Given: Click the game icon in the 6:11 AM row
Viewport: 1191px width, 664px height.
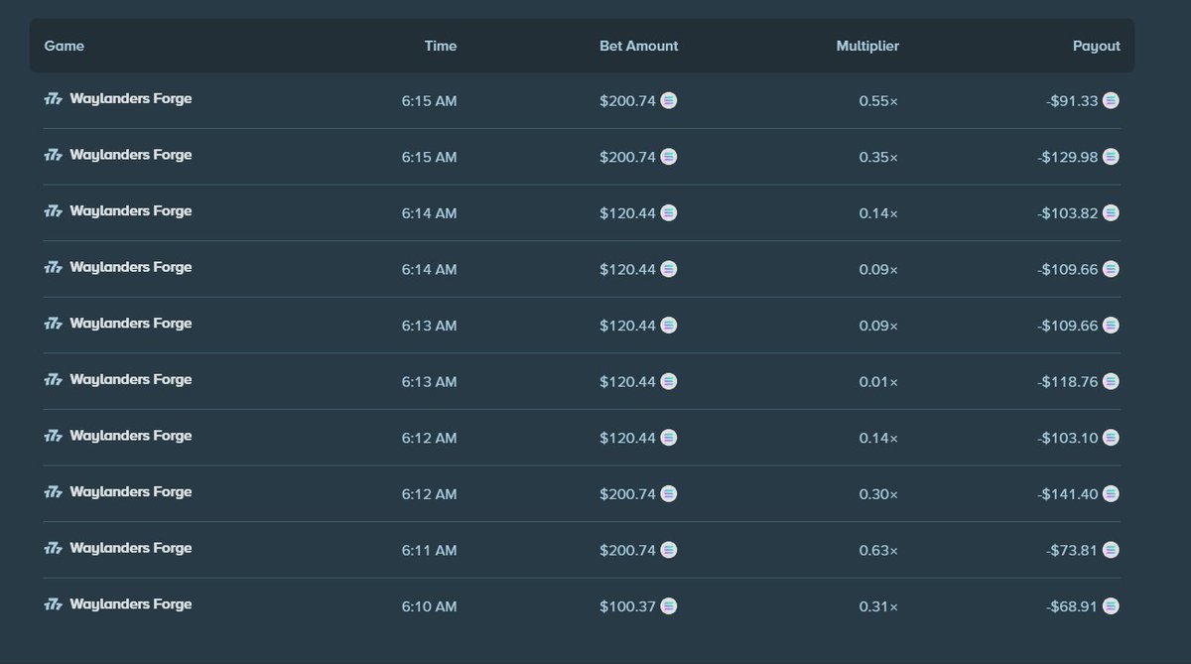Looking at the screenshot, I should pos(54,549).
